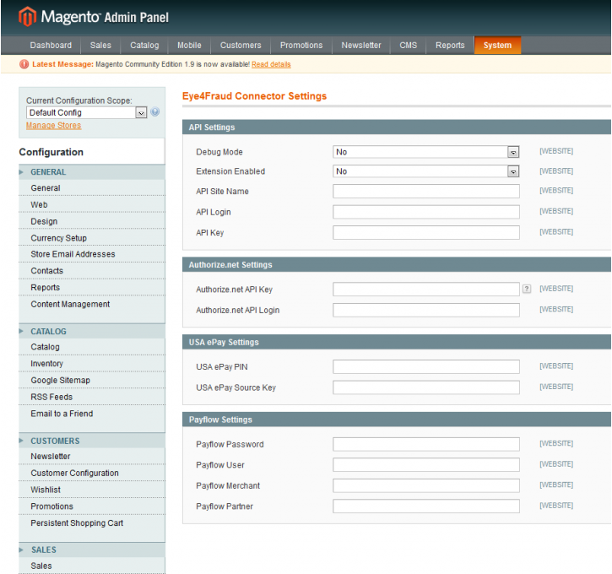Viewport: 612px width, 574px height.
Task: Select Sales under the SALES section
Action: [x=92, y=566]
